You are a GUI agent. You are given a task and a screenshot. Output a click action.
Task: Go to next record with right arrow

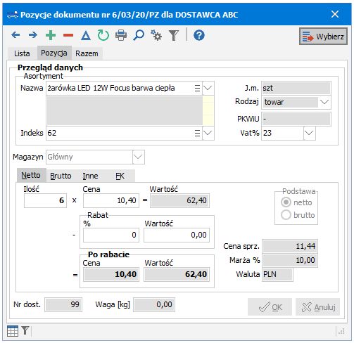[x=33, y=35]
